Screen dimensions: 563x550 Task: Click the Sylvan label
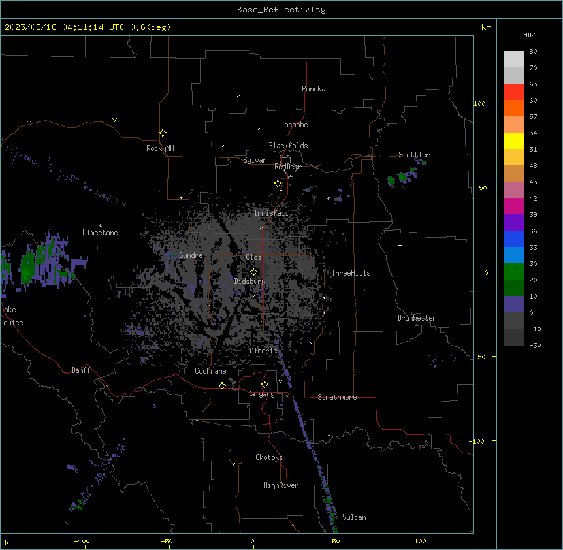255,160
